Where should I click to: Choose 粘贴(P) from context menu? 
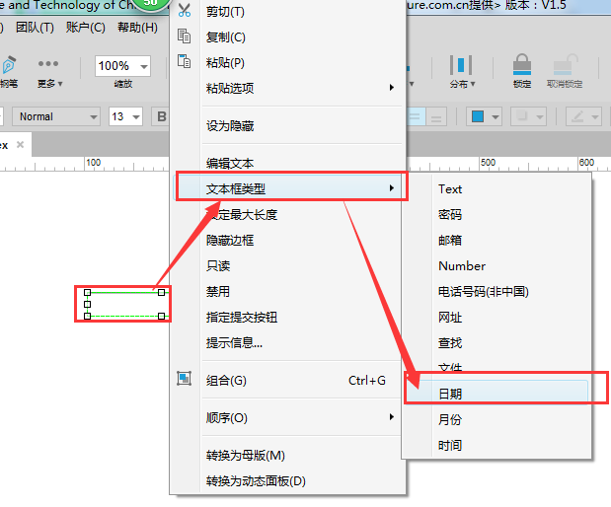coord(225,62)
